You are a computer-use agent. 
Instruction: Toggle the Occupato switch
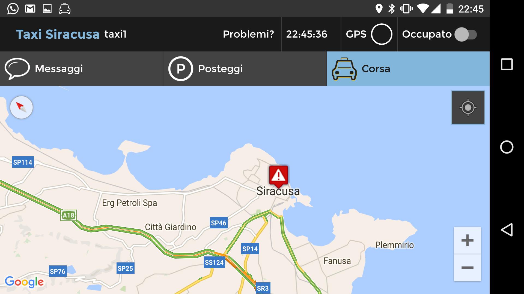466,35
